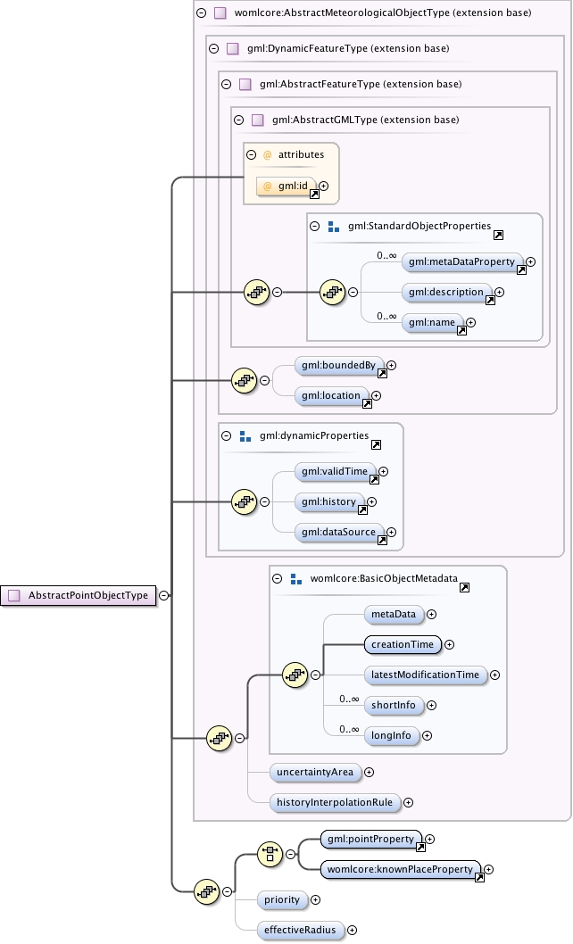Click sequence icon left of gml:StandardObjectProperties box
This screenshot has width=573, height=944.
click(x=257, y=293)
